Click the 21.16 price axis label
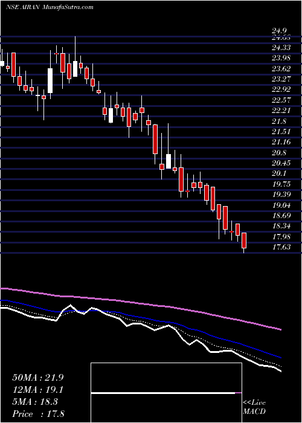Screen dimensions: 302x423 [x=281, y=142]
